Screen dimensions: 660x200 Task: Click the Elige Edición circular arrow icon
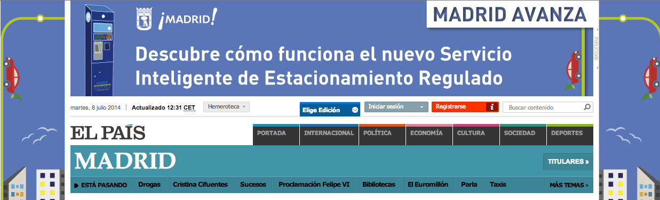(355, 110)
